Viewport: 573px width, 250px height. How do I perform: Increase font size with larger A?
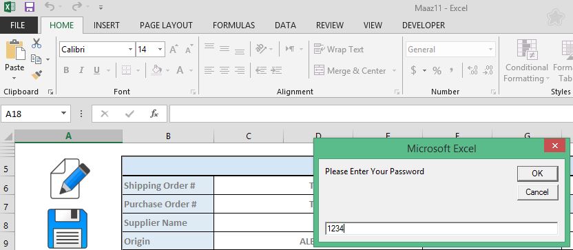174,49
